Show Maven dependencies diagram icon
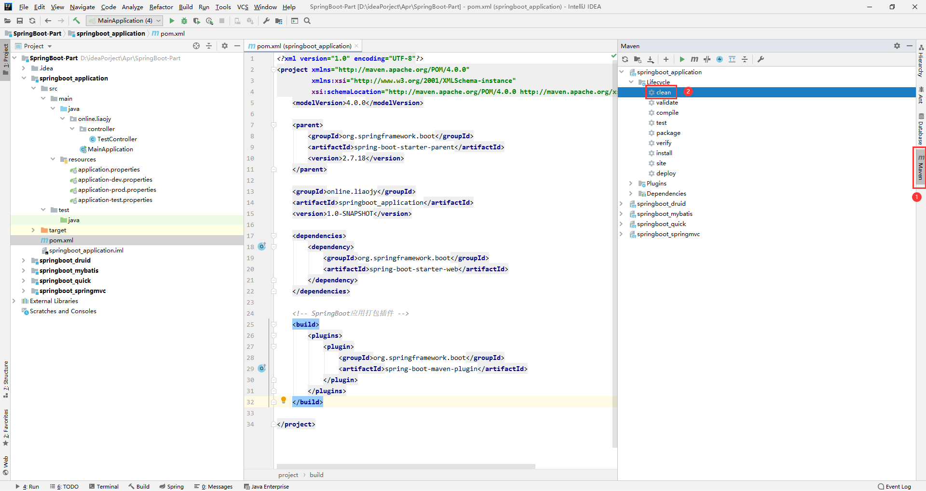926x491 pixels. (x=732, y=59)
